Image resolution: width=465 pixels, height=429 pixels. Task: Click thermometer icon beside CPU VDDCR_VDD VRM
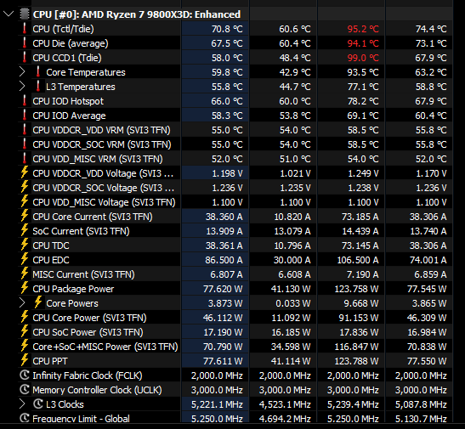click(25, 130)
